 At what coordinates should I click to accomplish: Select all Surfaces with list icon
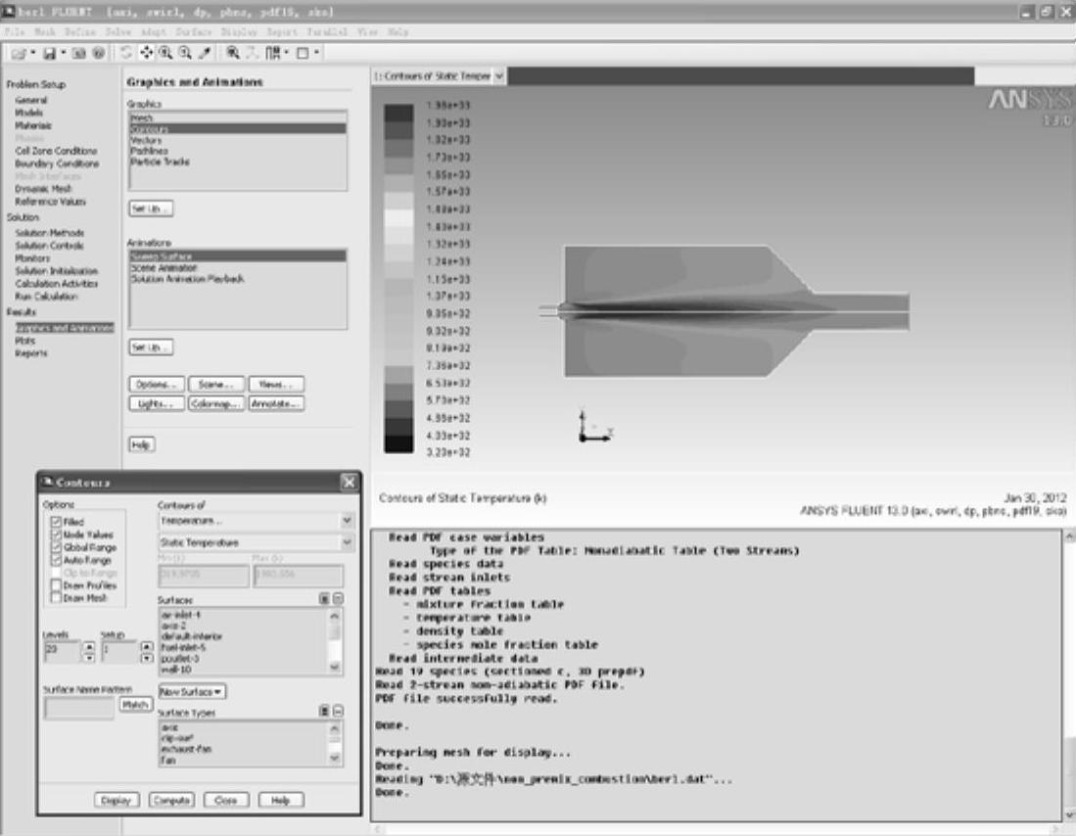click(324, 597)
